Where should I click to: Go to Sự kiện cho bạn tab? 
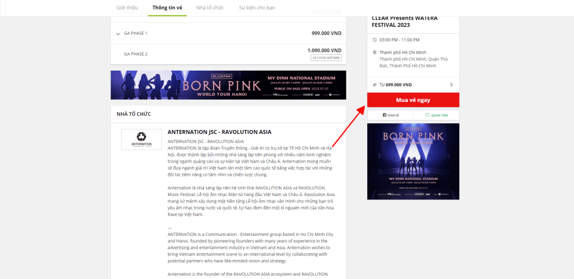pyautogui.click(x=257, y=8)
